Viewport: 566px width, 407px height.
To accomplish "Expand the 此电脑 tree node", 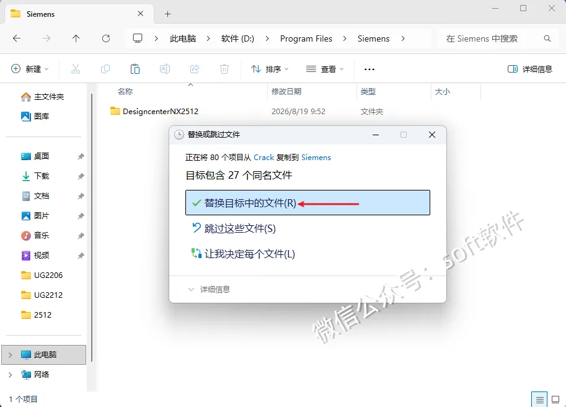I will click(x=10, y=355).
